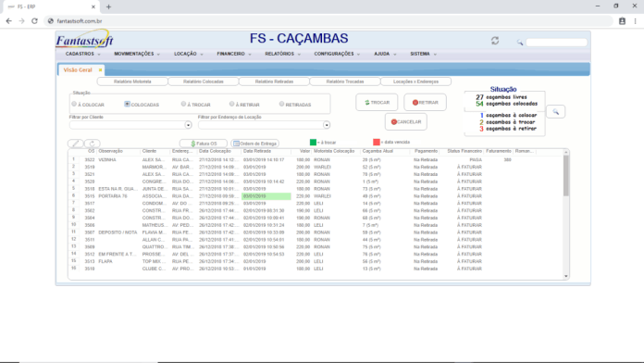
Task: Select row OS 3507 DEPOSITO / NOTA
Action: [x=316, y=232]
